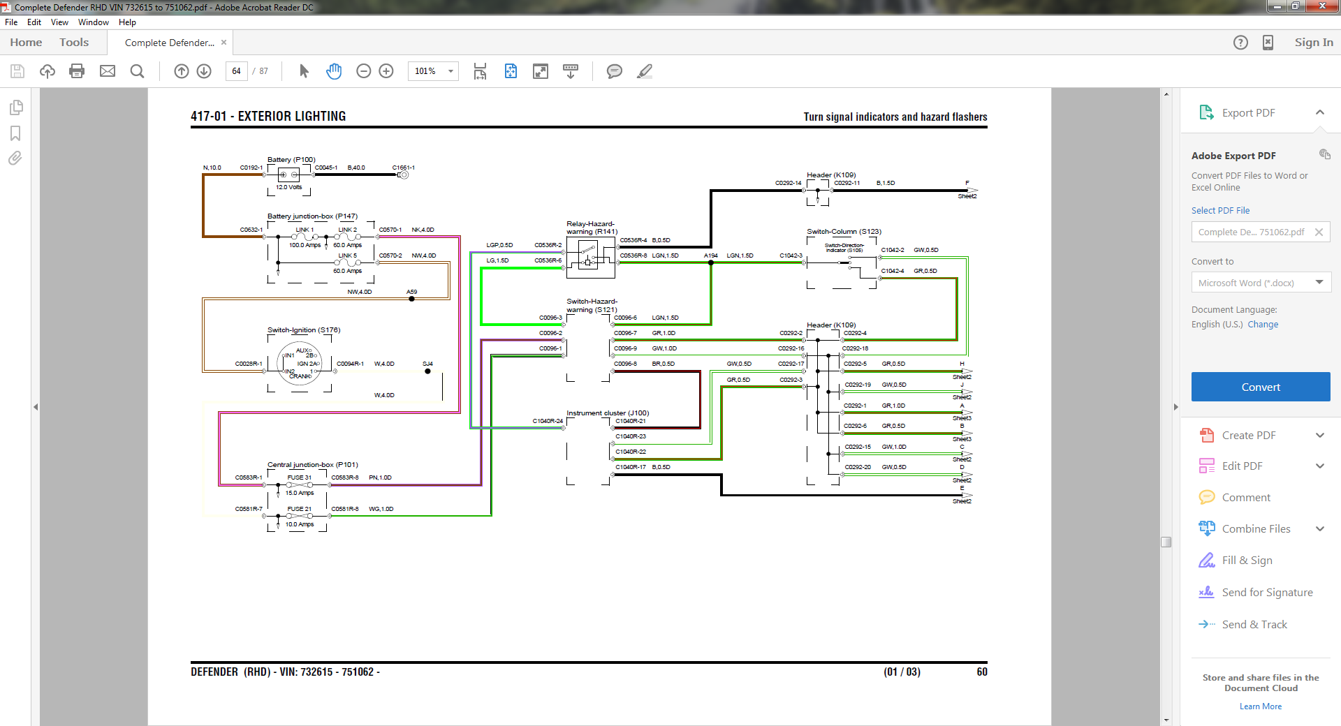Go to previous page with the up arrow
Screen dimensions: 1341x726
coord(182,71)
